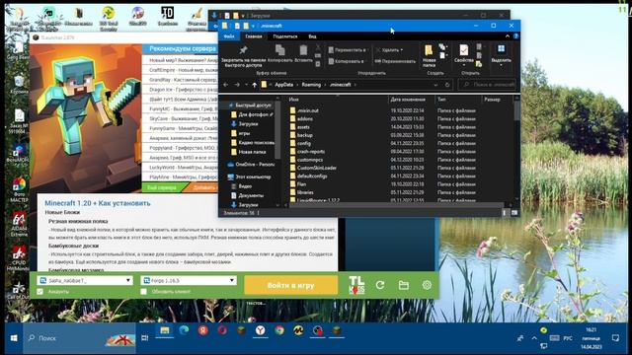
Task: Click Вставить paste icon in ribbon
Action: click(303, 53)
